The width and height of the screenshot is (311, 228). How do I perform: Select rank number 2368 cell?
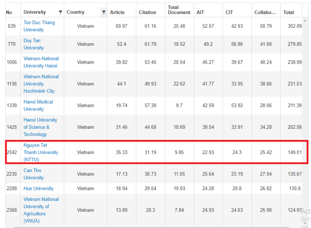(12, 210)
